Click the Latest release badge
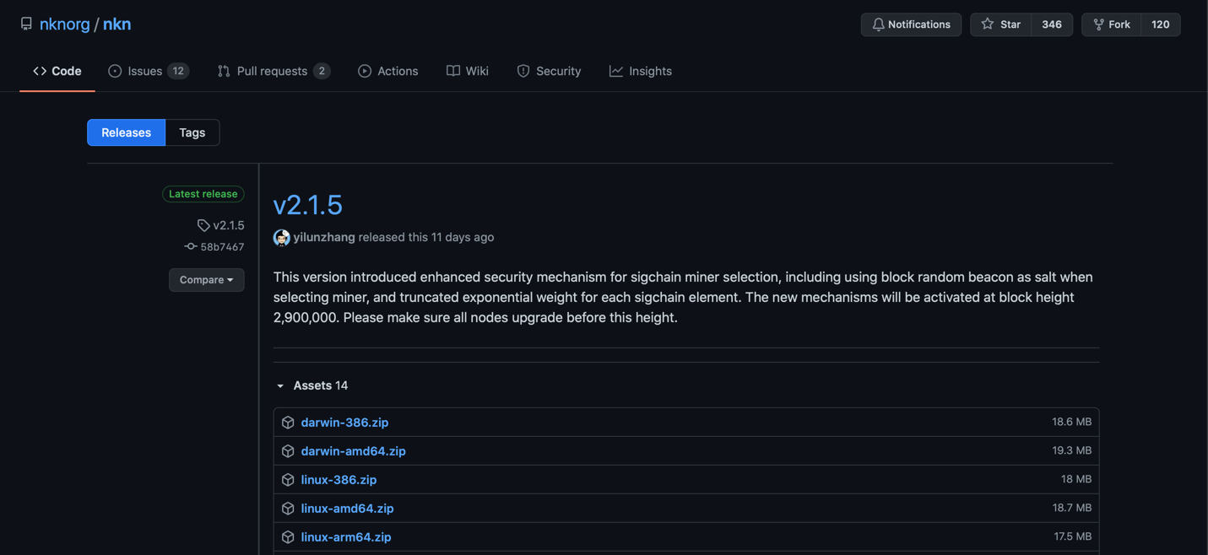Screen dimensions: 1208x555 coord(203,194)
